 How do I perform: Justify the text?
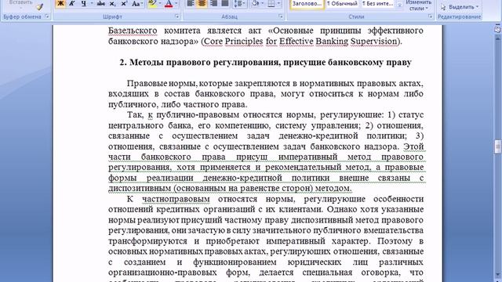[x=225, y=3]
